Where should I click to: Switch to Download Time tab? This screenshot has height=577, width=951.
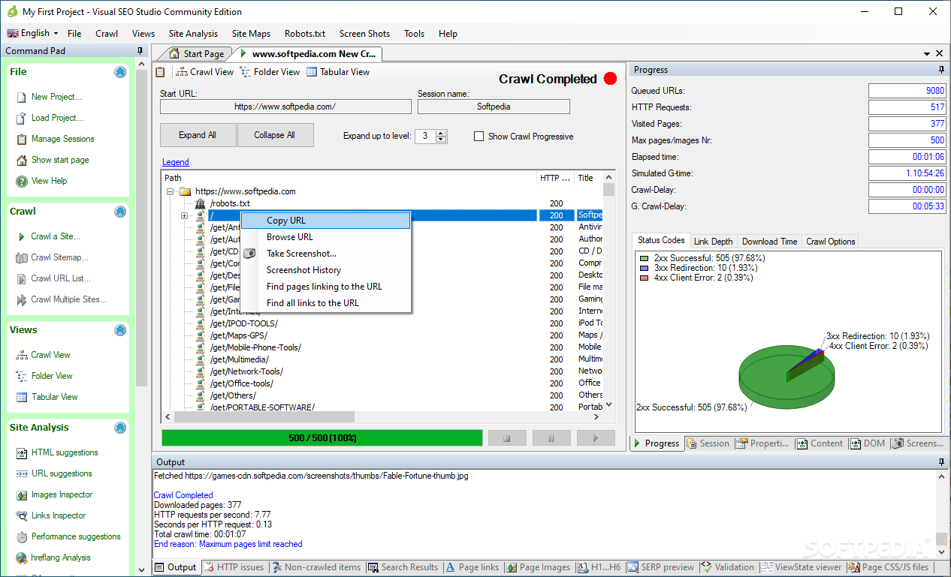[769, 242]
